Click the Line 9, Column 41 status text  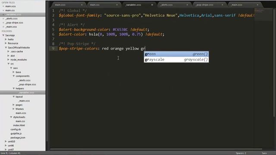pyautogui.click(x=10, y=153)
